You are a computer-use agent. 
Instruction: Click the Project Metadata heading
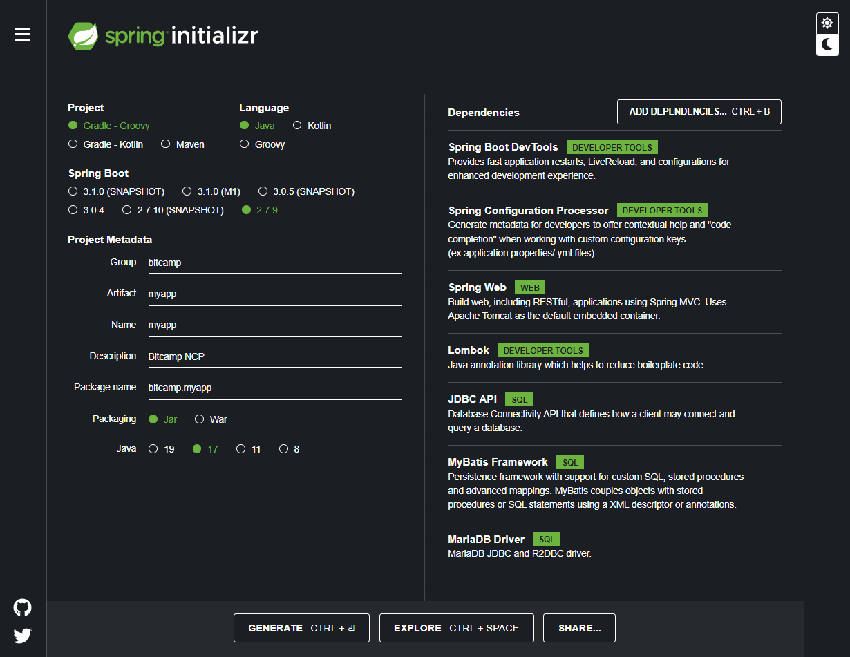pyautogui.click(x=110, y=240)
